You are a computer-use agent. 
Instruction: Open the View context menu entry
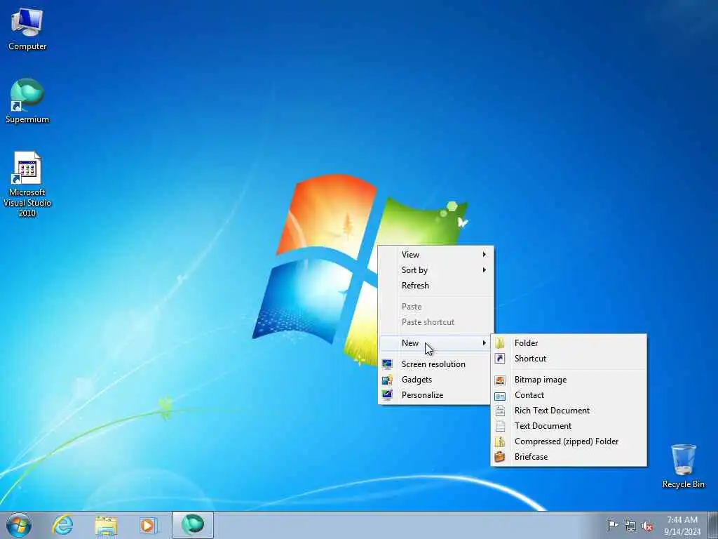pos(435,254)
